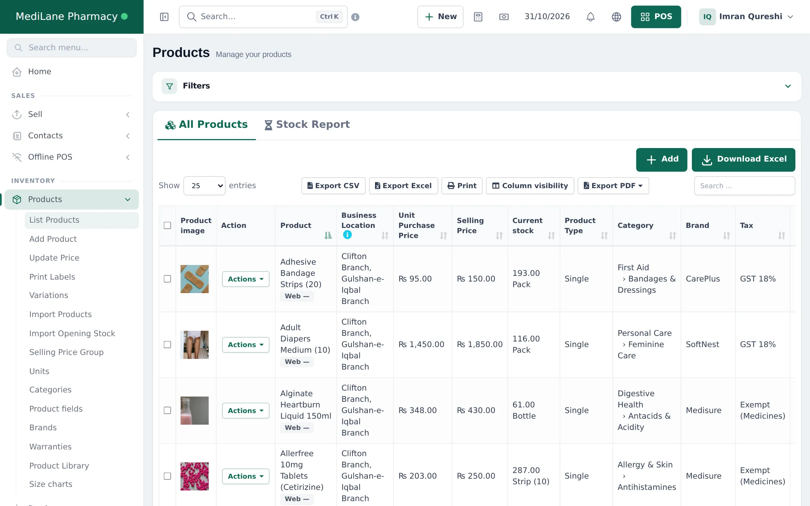810x506 pixels.
Task: Click the Print button
Action: click(x=462, y=186)
